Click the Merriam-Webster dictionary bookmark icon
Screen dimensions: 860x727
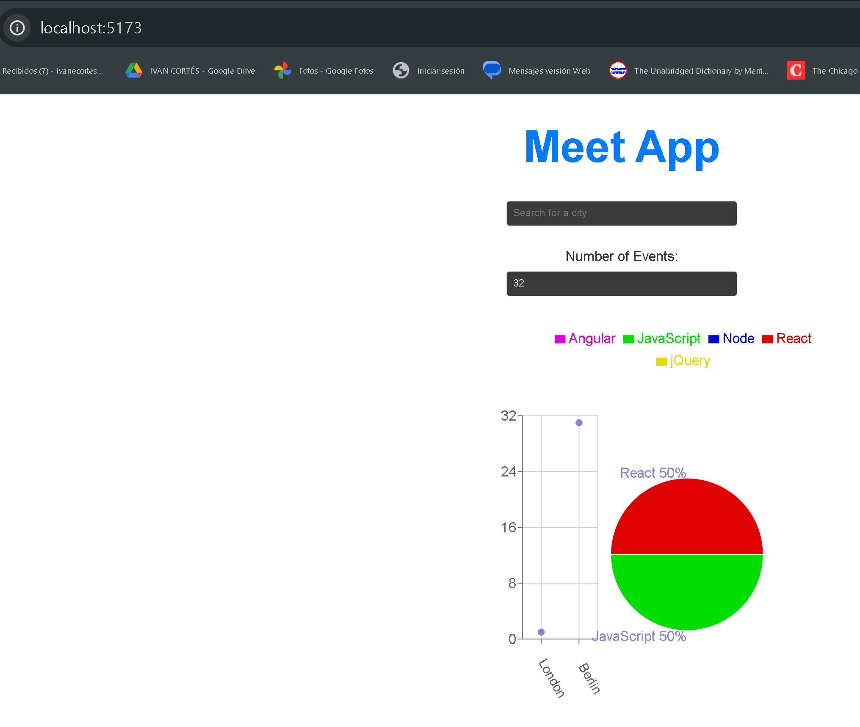pos(618,71)
